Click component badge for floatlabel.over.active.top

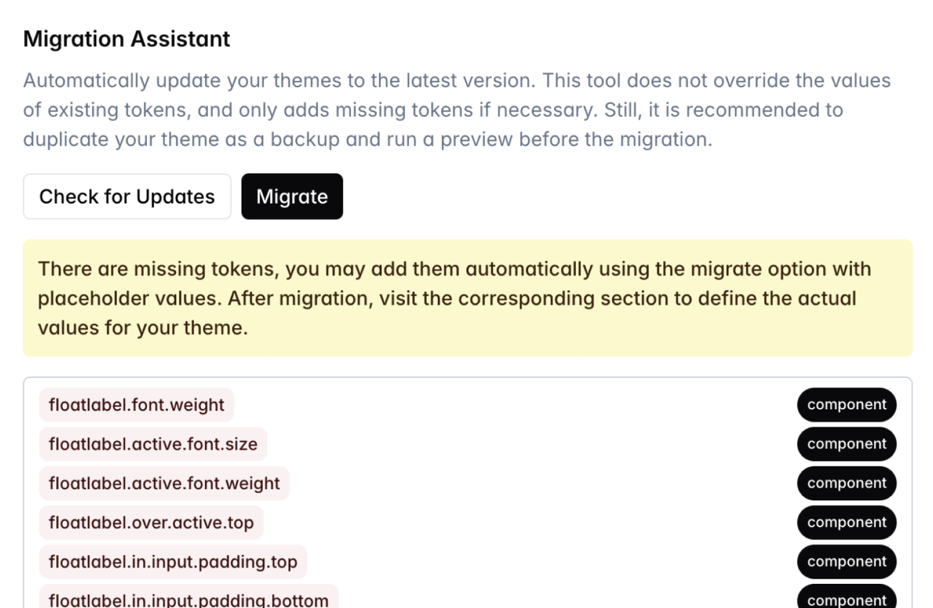(846, 522)
